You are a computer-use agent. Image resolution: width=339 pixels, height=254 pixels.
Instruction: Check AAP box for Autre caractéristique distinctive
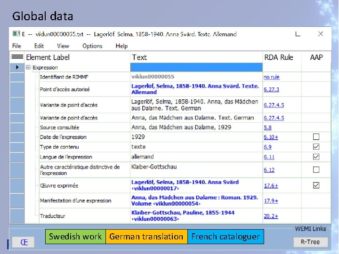coord(316,170)
